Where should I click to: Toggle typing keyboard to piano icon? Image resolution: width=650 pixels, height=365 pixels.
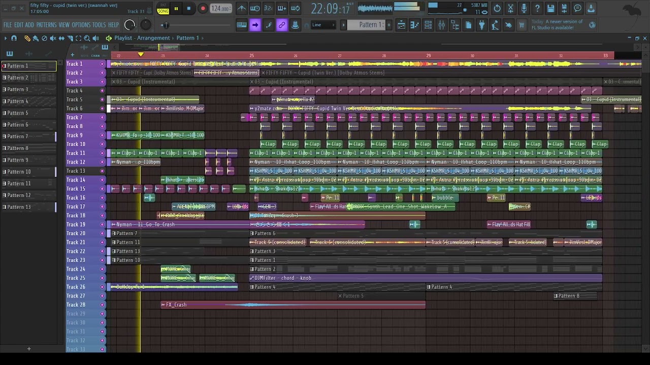242,25
